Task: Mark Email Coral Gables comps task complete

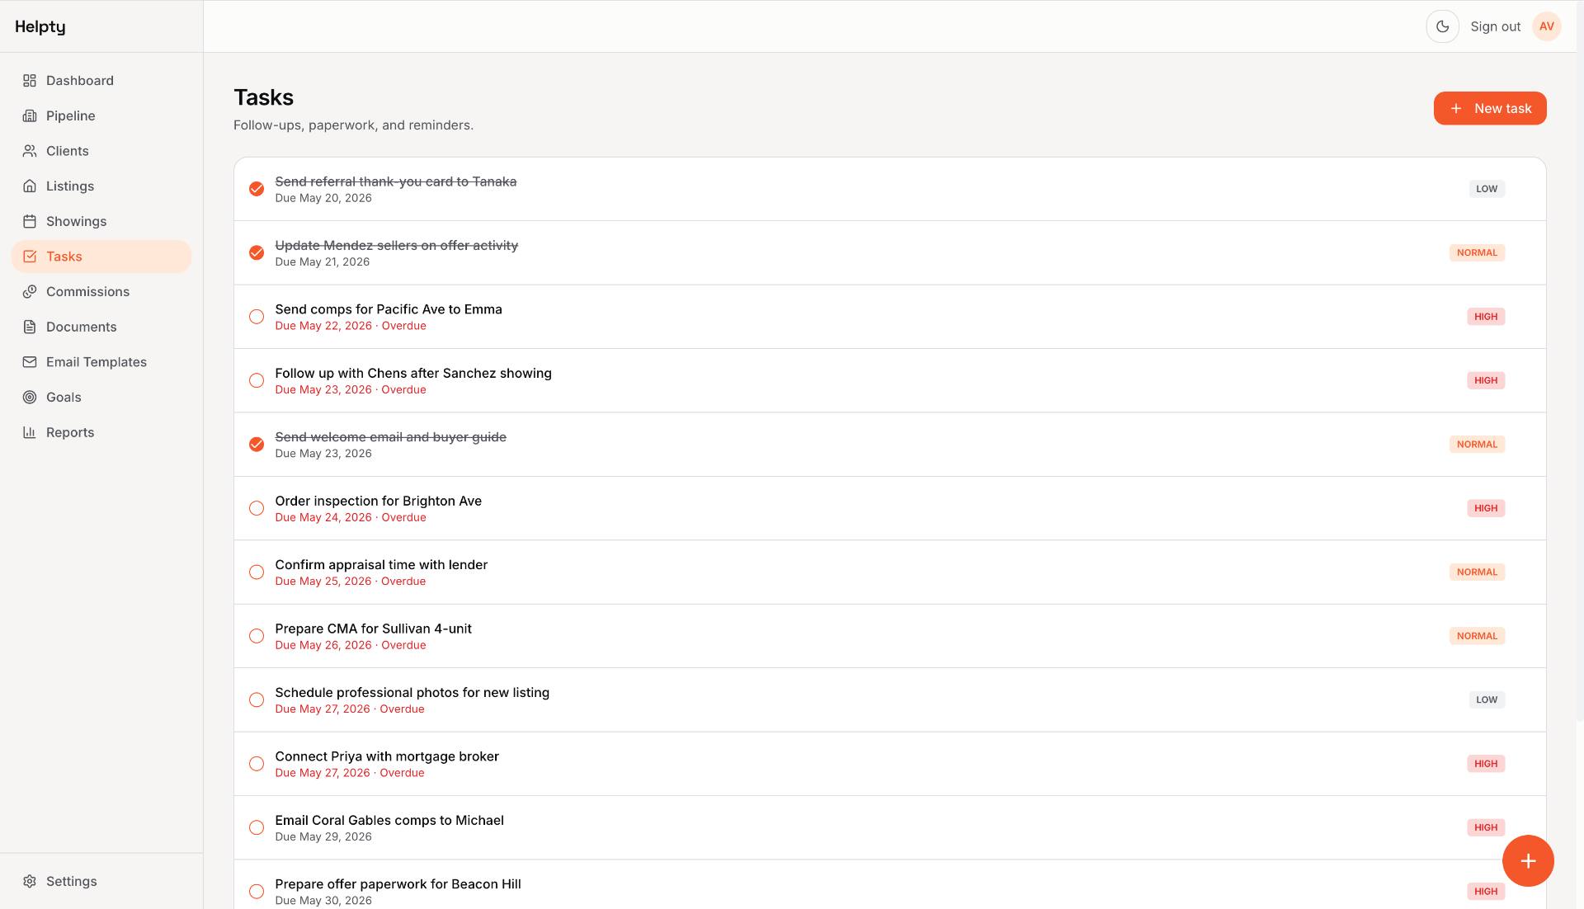Action: pos(257,827)
